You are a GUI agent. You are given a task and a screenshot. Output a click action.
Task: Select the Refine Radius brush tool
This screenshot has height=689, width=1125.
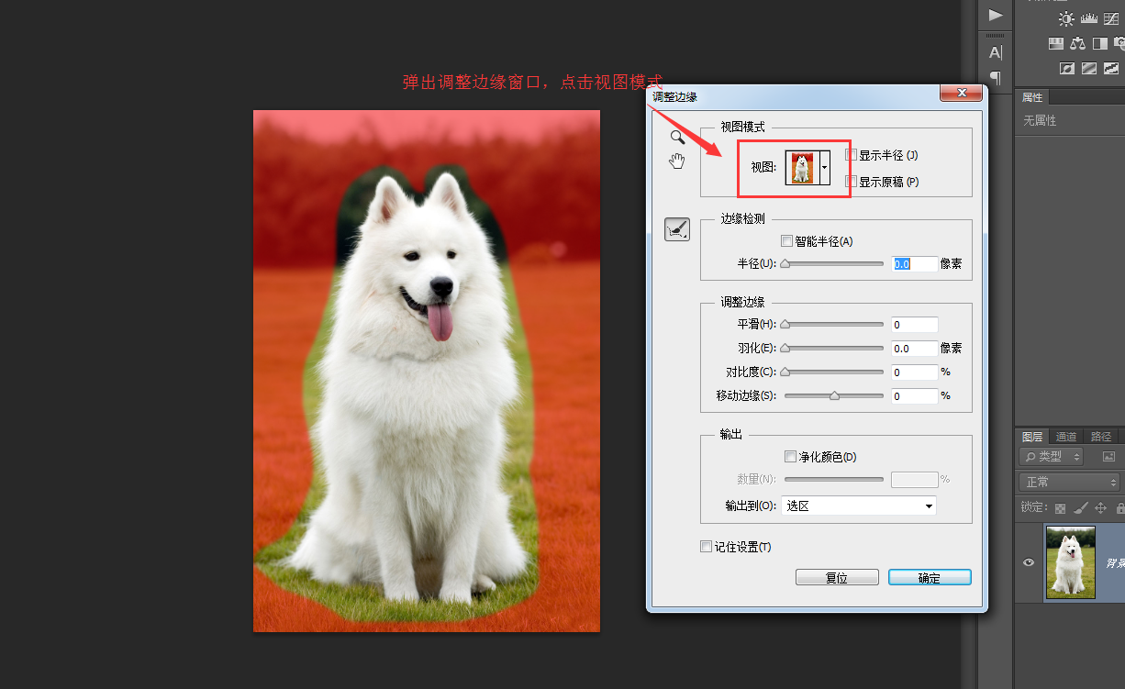point(677,228)
